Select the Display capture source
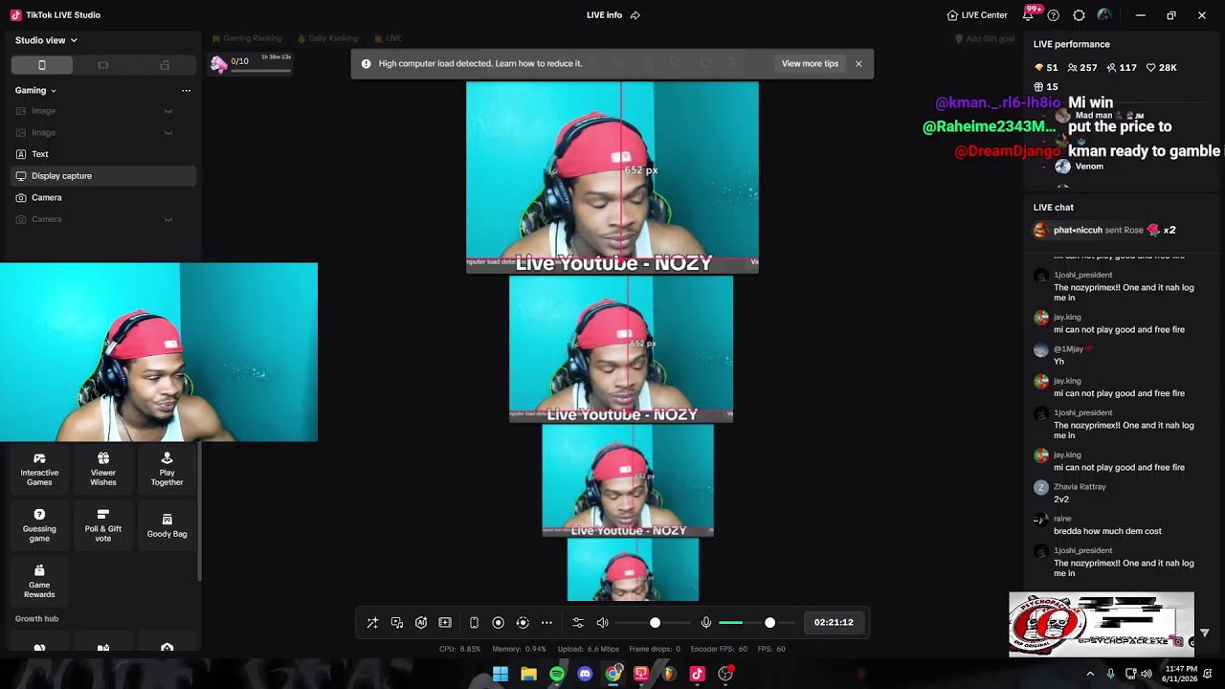Screen dimensions: 1225x689 (x=103, y=176)
